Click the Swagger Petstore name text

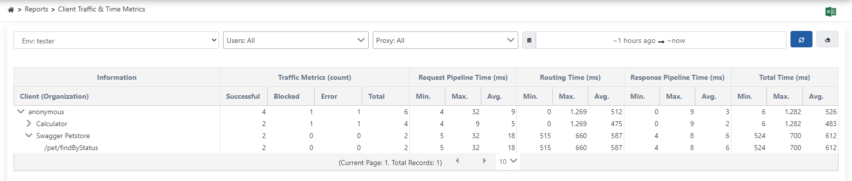tap(63, 136)
